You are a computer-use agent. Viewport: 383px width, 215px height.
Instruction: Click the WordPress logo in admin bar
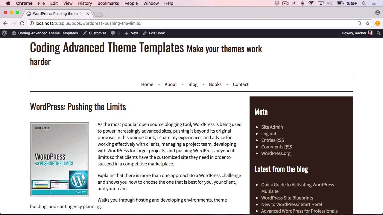tap(4, 33)
